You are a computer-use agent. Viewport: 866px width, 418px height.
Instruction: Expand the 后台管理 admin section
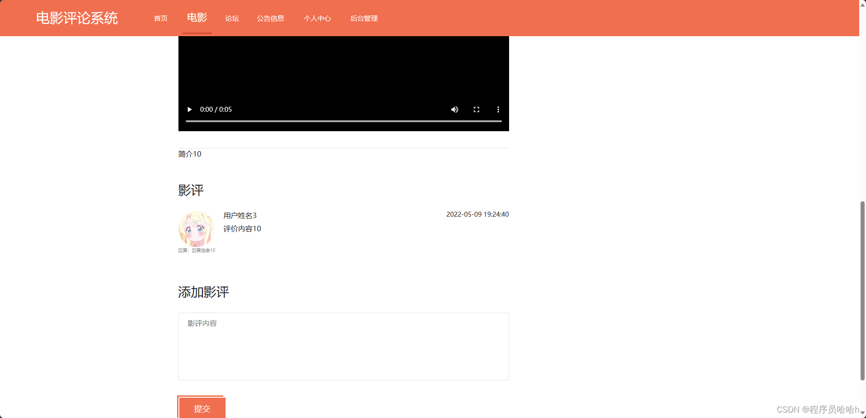pyautogui.click(x=364, y=18)
